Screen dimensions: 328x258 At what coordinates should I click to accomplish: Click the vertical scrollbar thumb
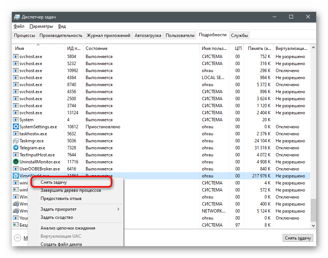click(313, 210)
